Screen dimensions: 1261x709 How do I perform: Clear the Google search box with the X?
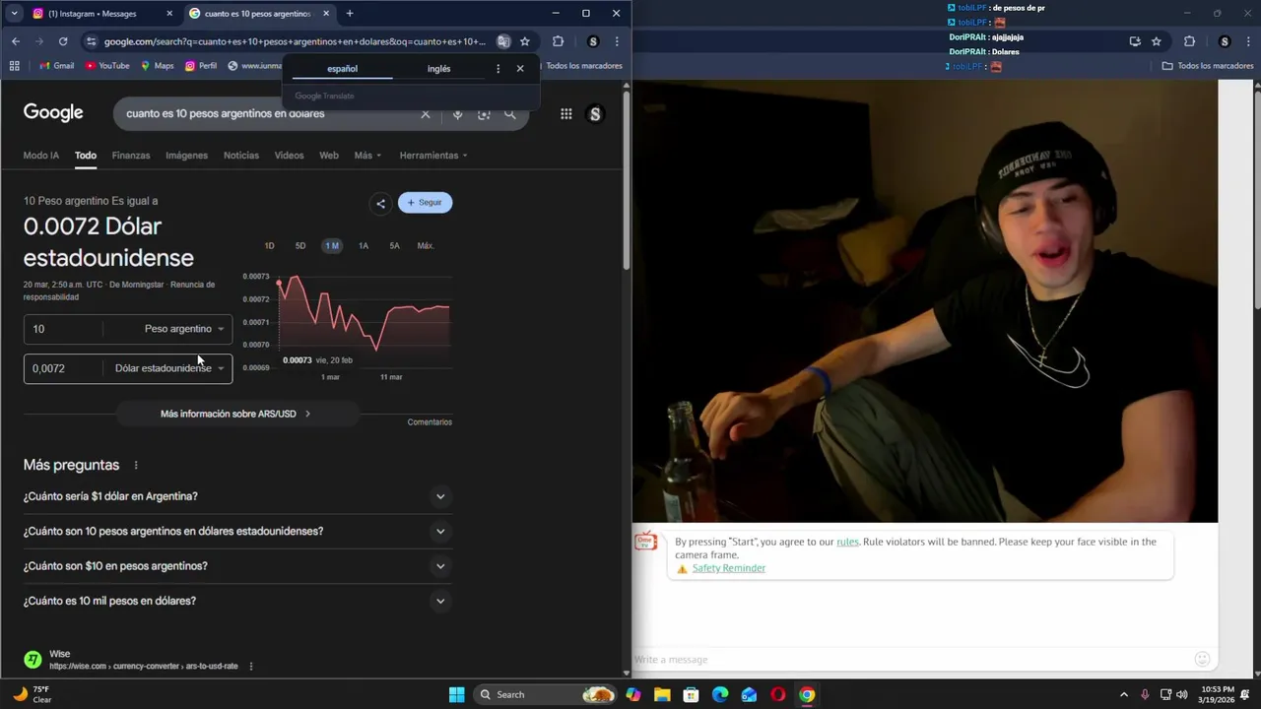tap(426, 114)
